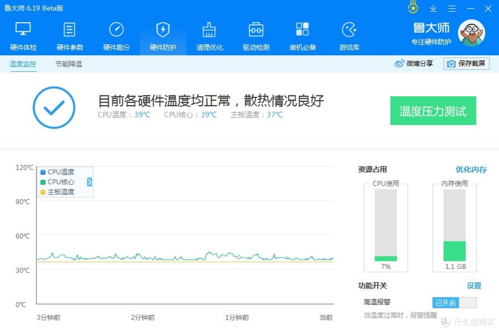Click the 功能开关 heading
The width and height of the screenshot is (499, 332).
(372, 285)
